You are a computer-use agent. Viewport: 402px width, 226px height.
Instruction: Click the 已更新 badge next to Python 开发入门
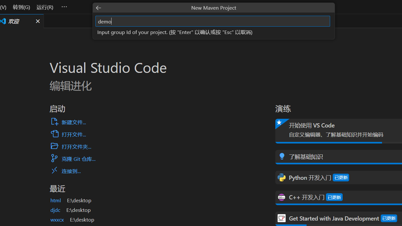[341, 178]
